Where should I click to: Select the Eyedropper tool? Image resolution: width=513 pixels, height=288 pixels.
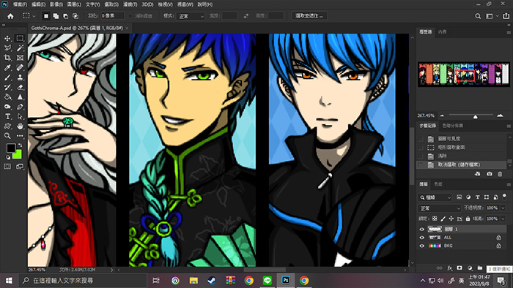[7, 68]
